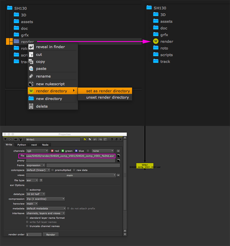The height and width of the screenshot is (246, 230).
Task: Toggle the premultiplied checkbox
Action: point(52,170)
